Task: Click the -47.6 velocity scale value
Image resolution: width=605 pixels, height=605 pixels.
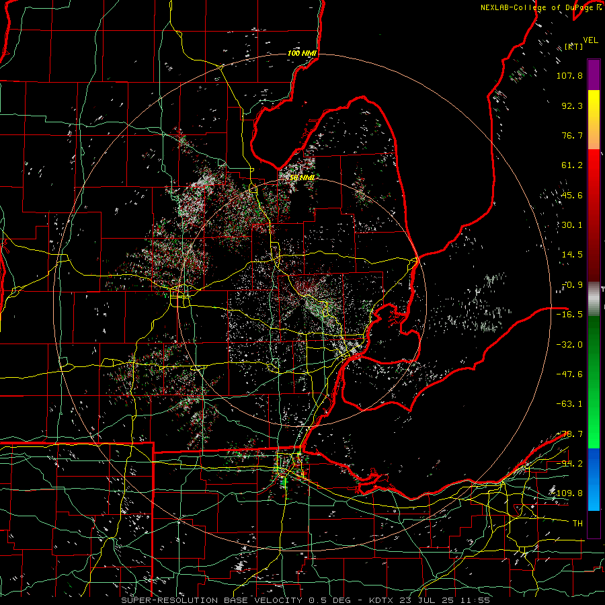Action: point(569,374)
